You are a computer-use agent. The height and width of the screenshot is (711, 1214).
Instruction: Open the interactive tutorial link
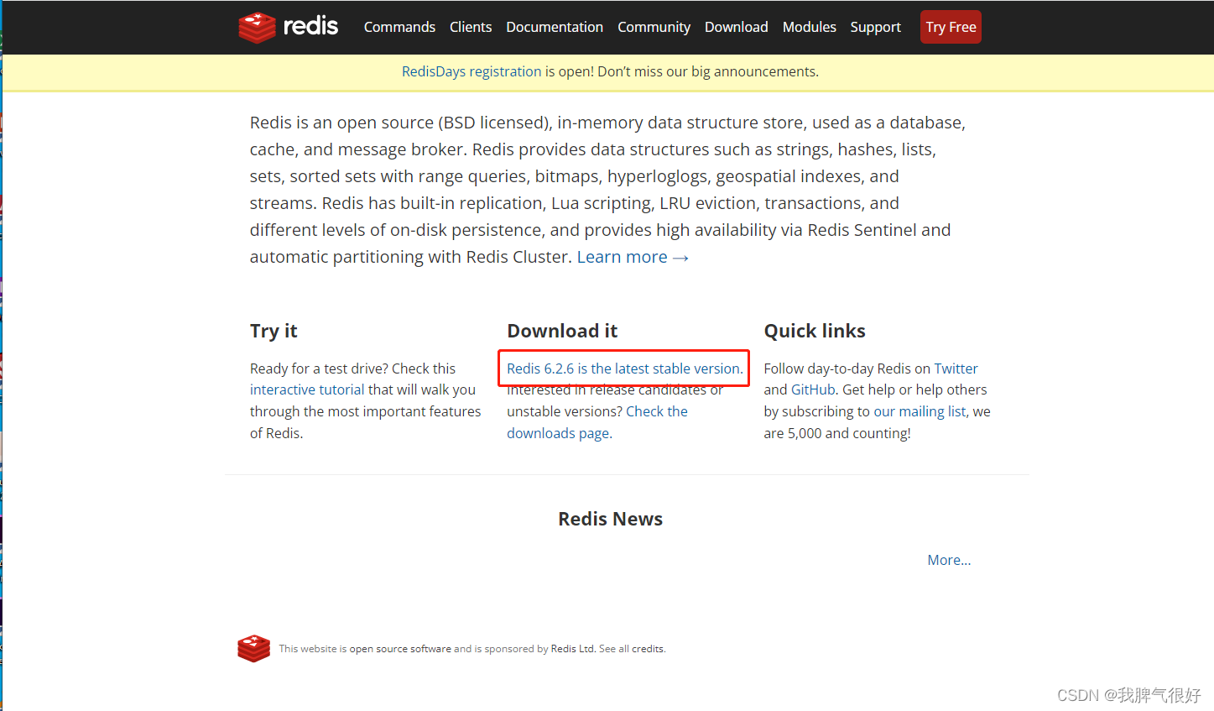pos(307,389)
